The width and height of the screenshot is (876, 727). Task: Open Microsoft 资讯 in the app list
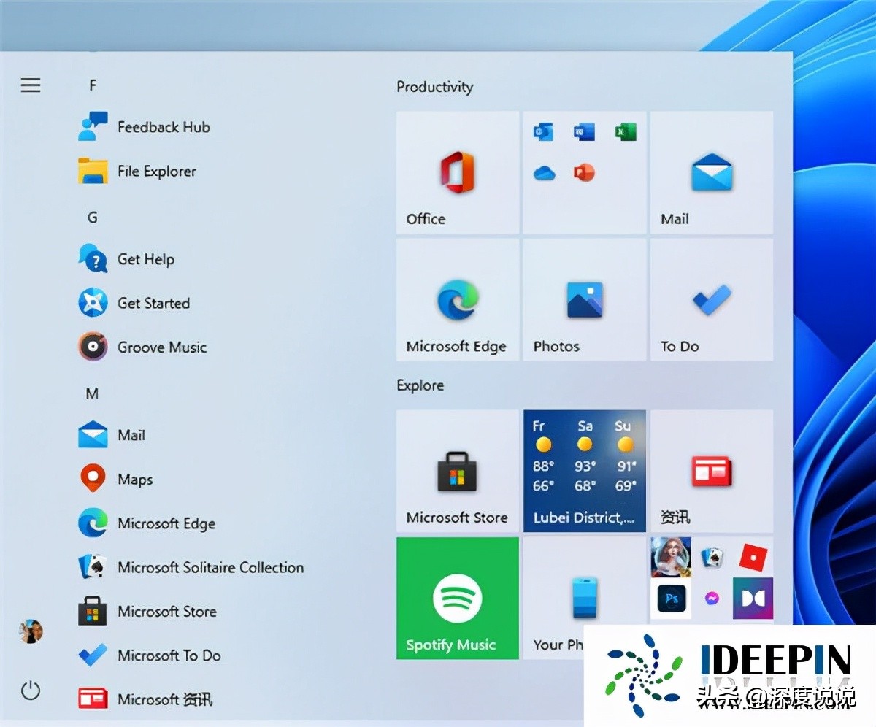coord(145,699)
